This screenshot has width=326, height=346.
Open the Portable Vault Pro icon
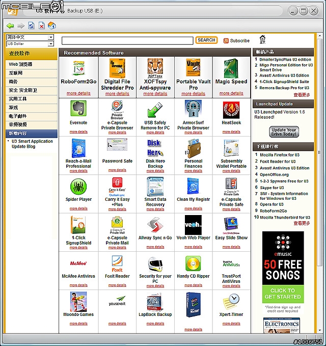tap(193, 68)
